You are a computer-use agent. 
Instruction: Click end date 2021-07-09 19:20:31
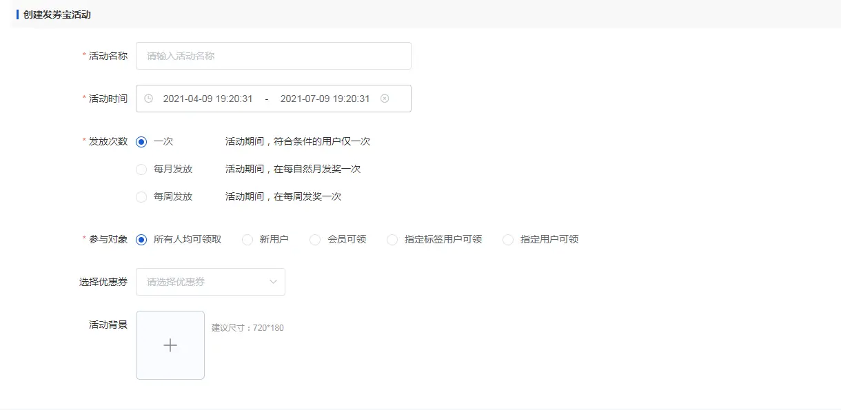tap(325, 99)
